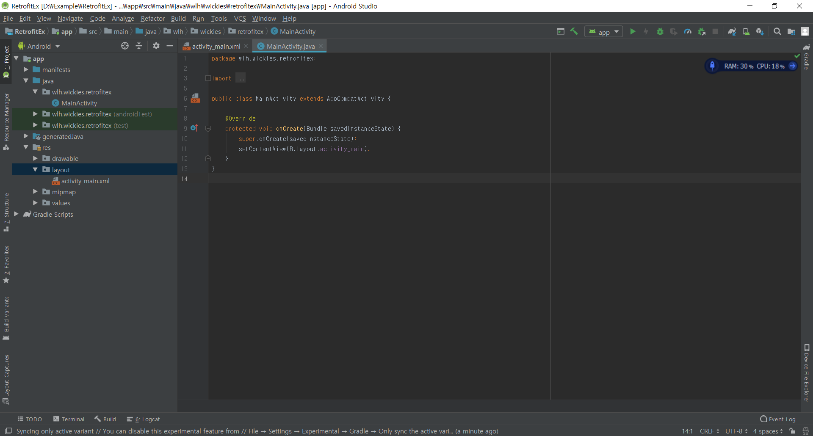Open the TODO tool window
Viewport: 813px width, 436px height.
click(30, 419)
